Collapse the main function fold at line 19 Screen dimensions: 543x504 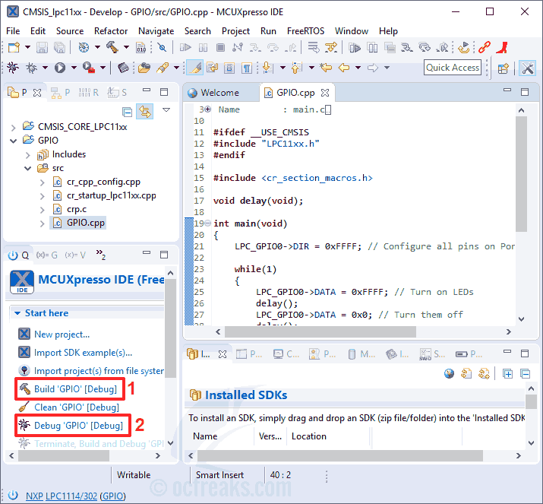(x=207, y=223)
